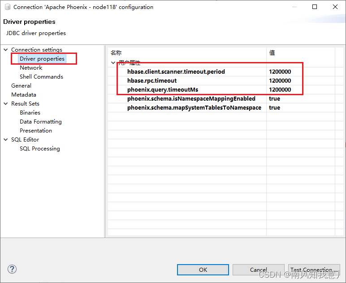The height and width of the screenshot is (283, 346).
Task: Select the Result Sets label
Action: point(25,104)
